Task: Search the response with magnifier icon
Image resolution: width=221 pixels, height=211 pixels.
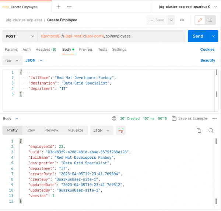Action: 211,130
